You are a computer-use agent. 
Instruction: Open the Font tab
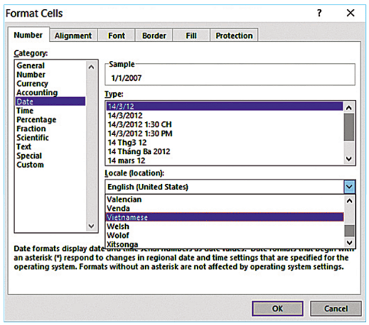tap(117, 35)
